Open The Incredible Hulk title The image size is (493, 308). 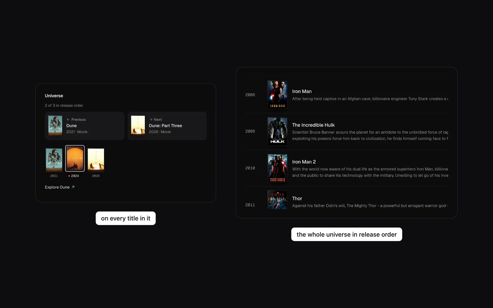click(x=313, y=125)
